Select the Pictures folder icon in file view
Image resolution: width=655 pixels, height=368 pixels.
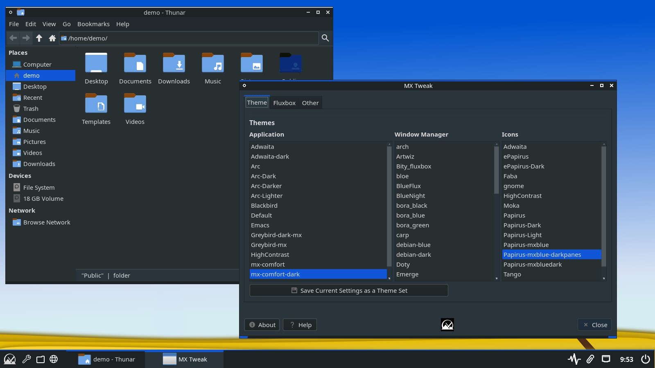point(252,63)
